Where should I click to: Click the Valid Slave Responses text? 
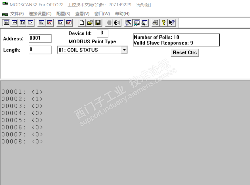(163, 43)
